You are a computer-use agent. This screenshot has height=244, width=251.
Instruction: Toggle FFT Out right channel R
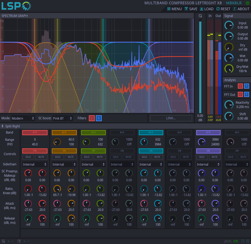246,95
